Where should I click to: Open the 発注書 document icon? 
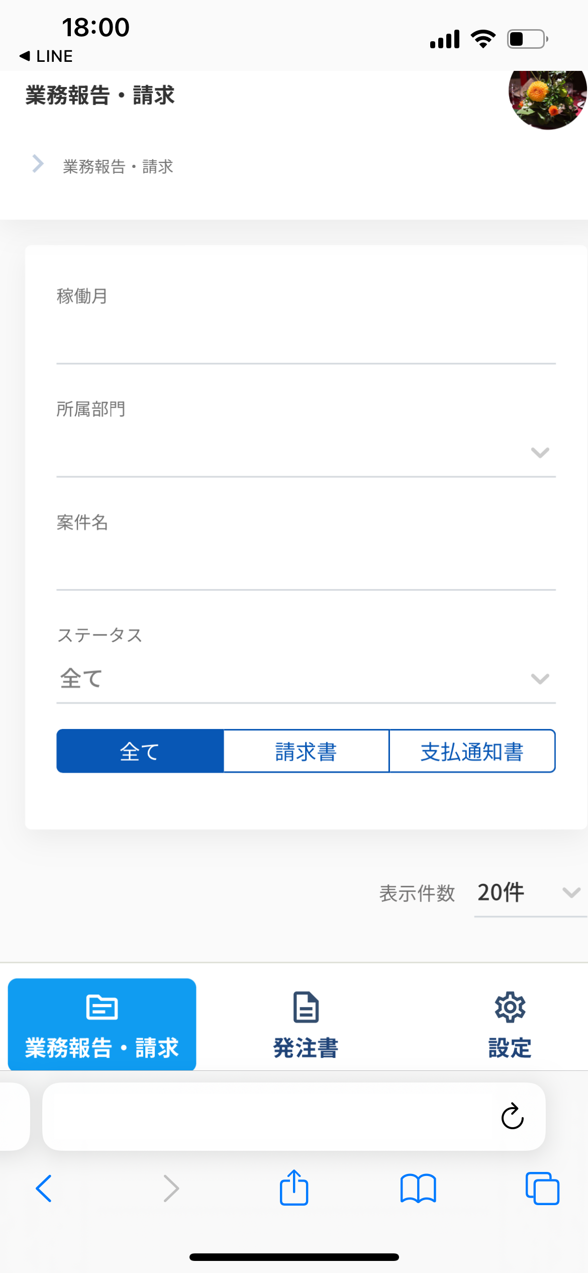pos(306,1008)
